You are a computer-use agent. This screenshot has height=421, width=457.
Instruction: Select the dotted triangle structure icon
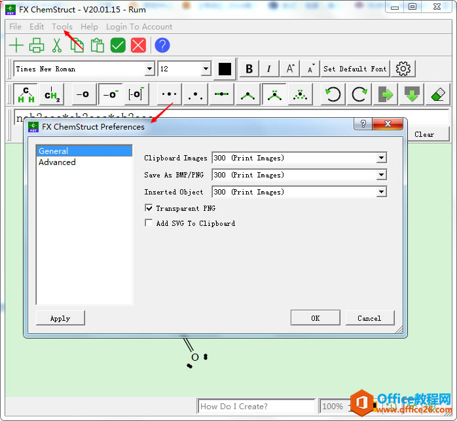click(301, 94)
